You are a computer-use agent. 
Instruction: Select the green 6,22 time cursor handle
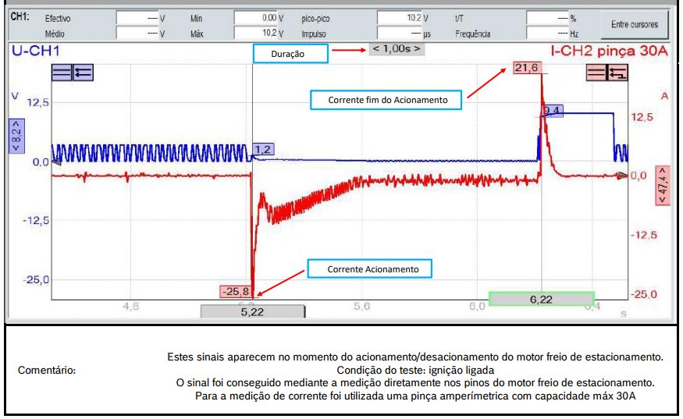[x=541, y=299]
